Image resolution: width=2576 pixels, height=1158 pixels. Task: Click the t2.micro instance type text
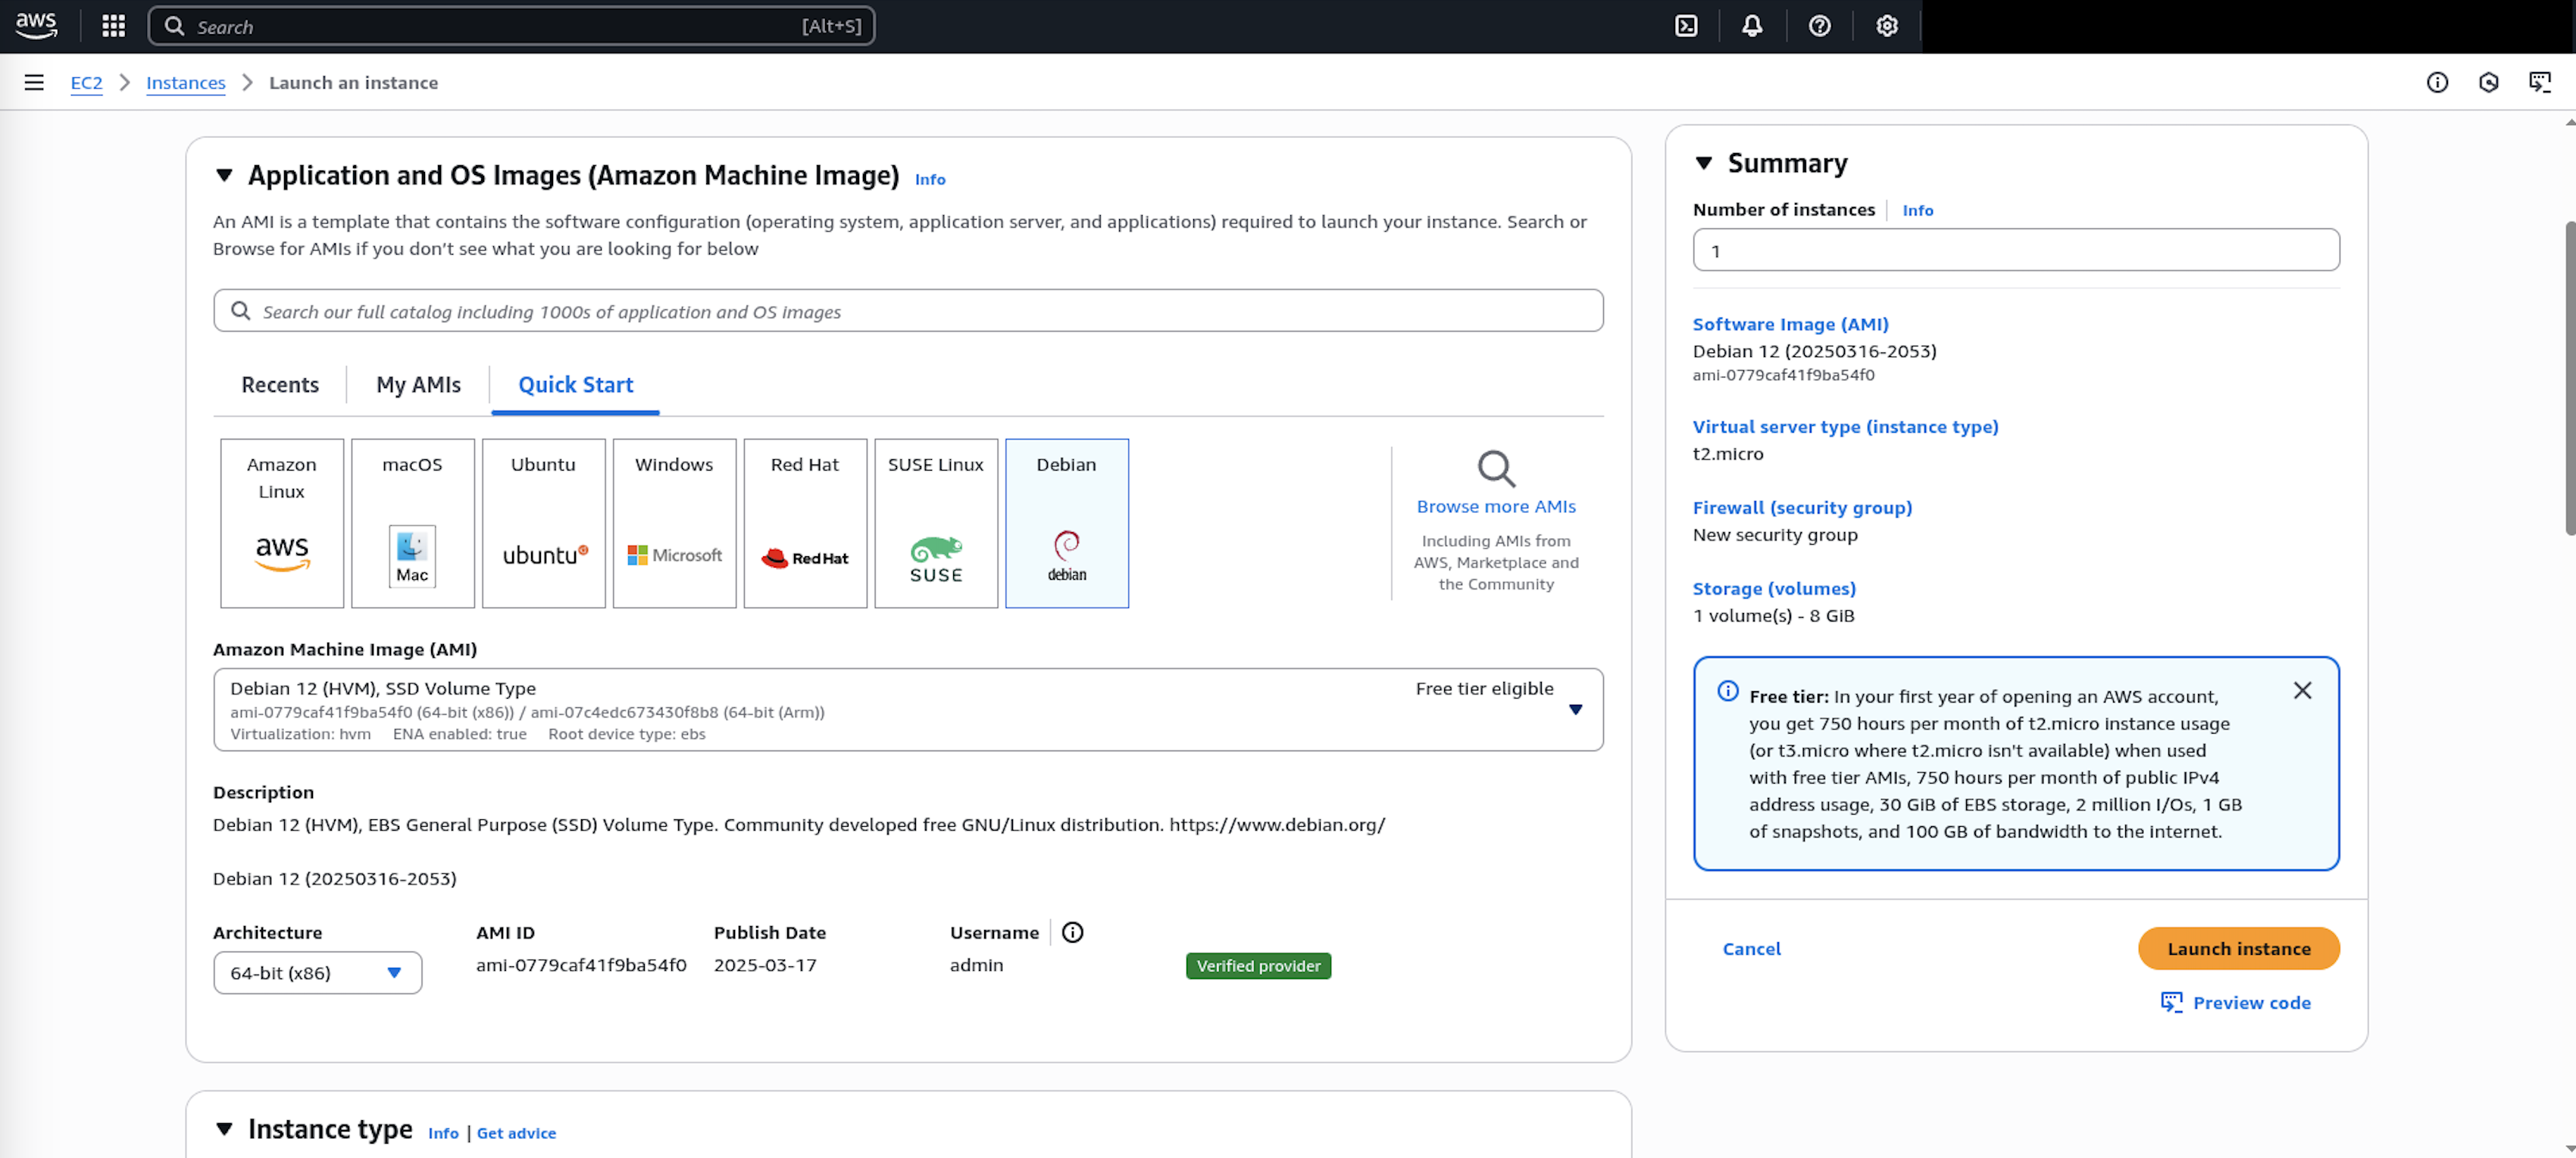1728,453
